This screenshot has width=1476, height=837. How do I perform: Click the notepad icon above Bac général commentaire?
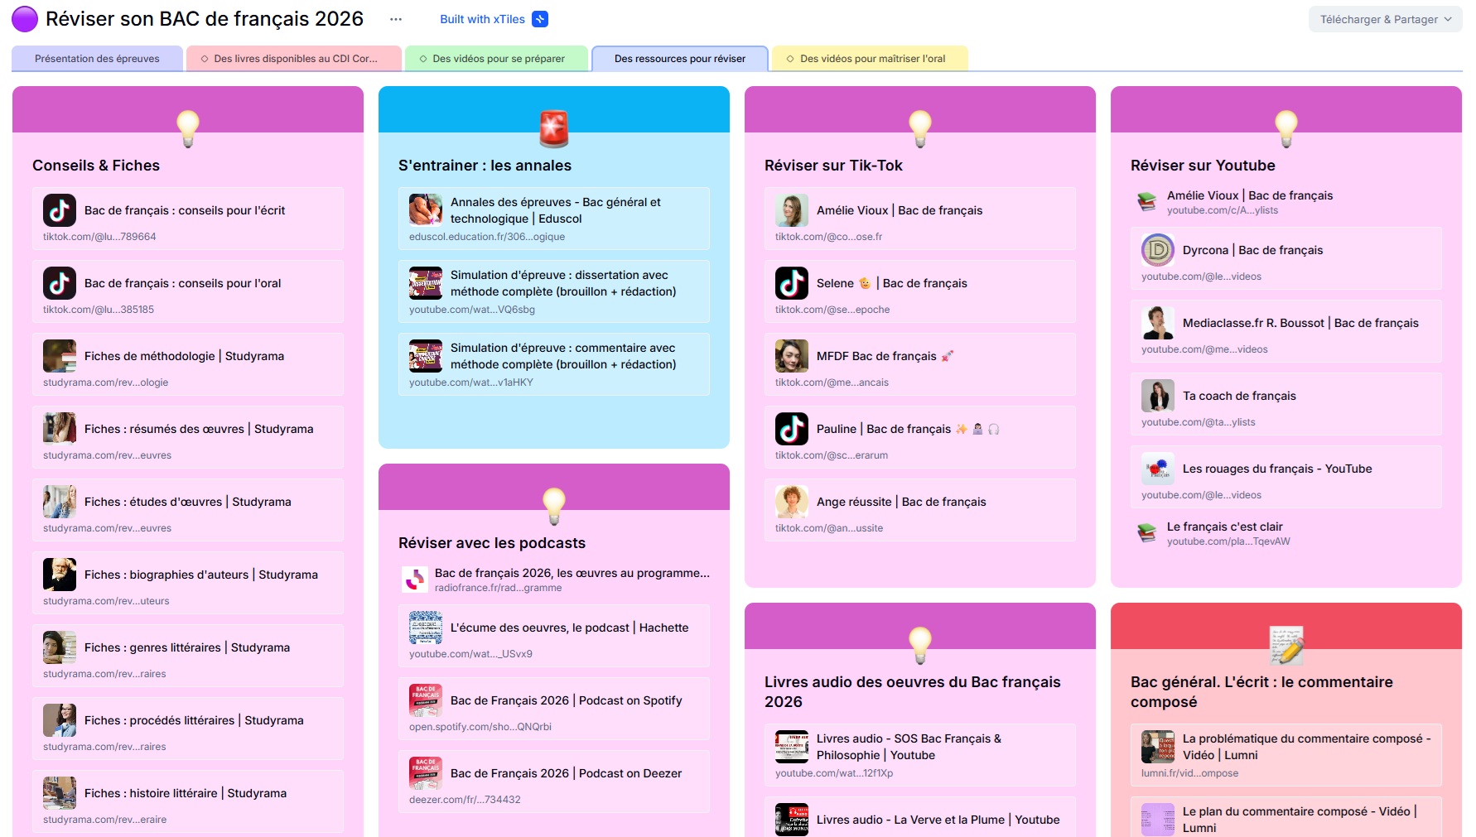1286,646
